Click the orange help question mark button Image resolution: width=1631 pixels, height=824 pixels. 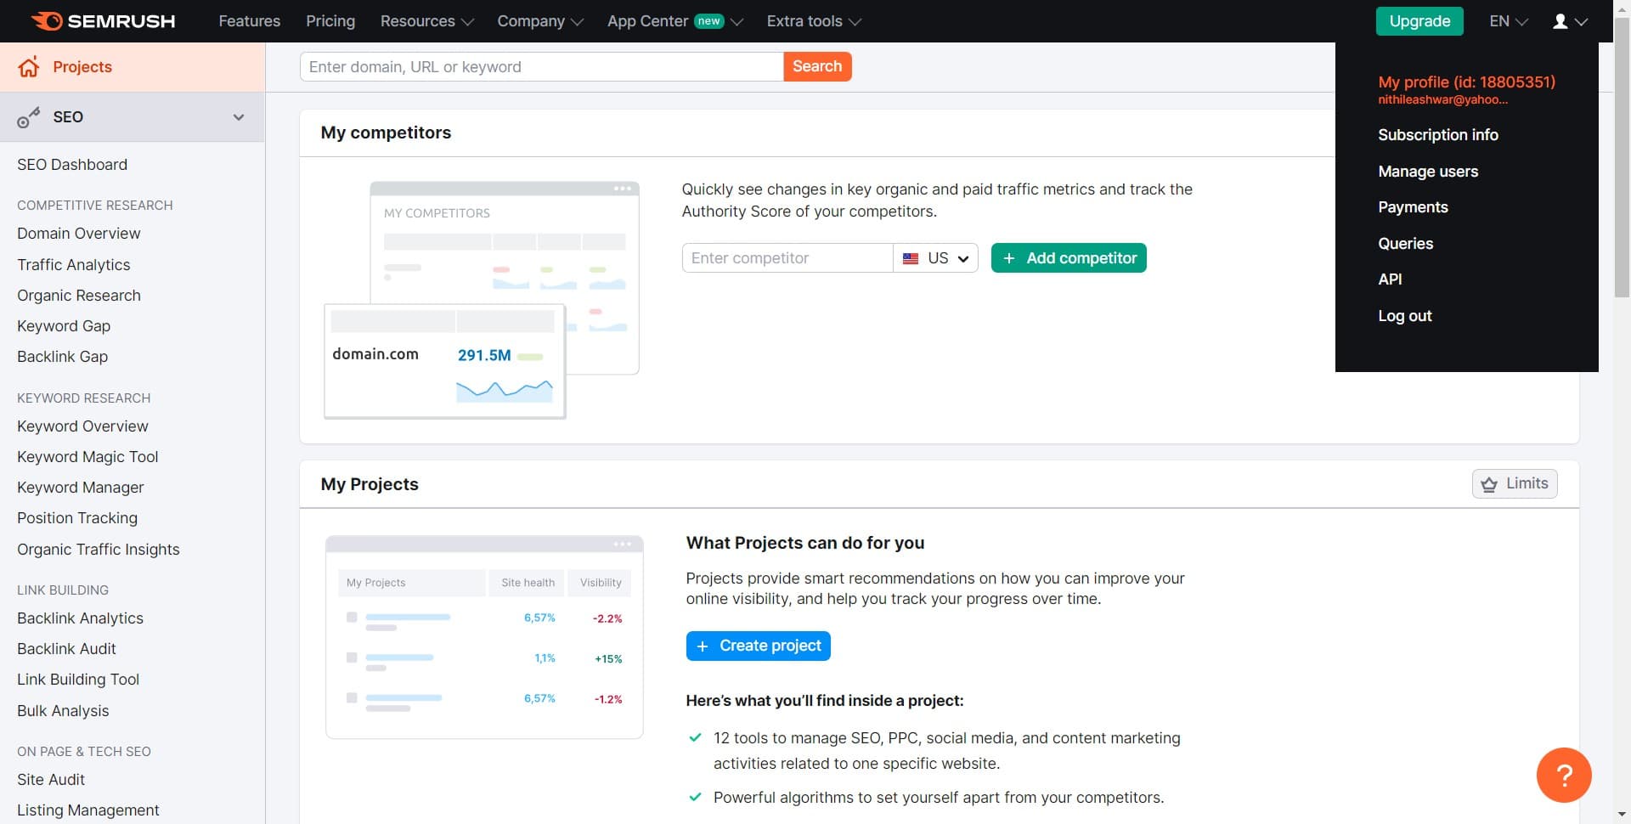click(1563, 775)
